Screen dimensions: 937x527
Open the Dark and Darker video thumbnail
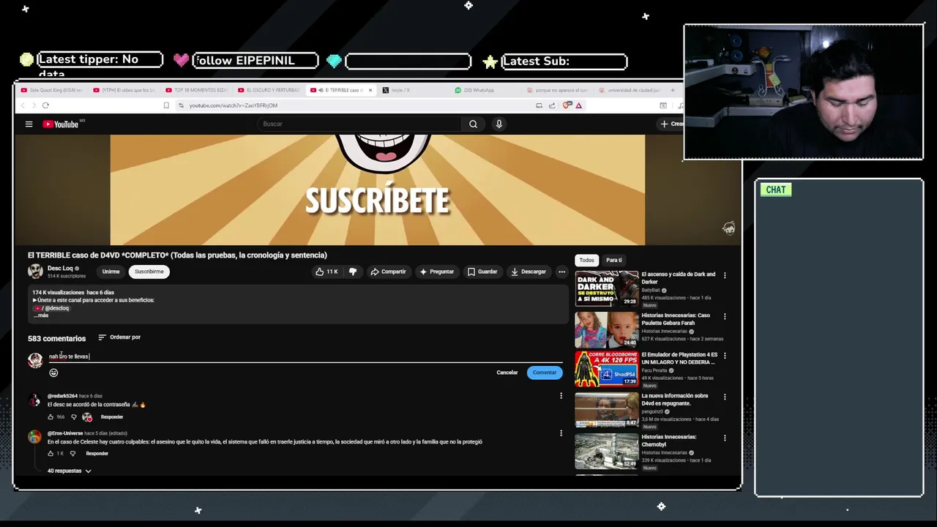[606, 288]
